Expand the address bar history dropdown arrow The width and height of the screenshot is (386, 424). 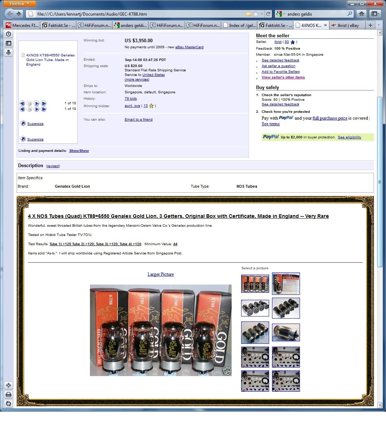pos(262,14)
